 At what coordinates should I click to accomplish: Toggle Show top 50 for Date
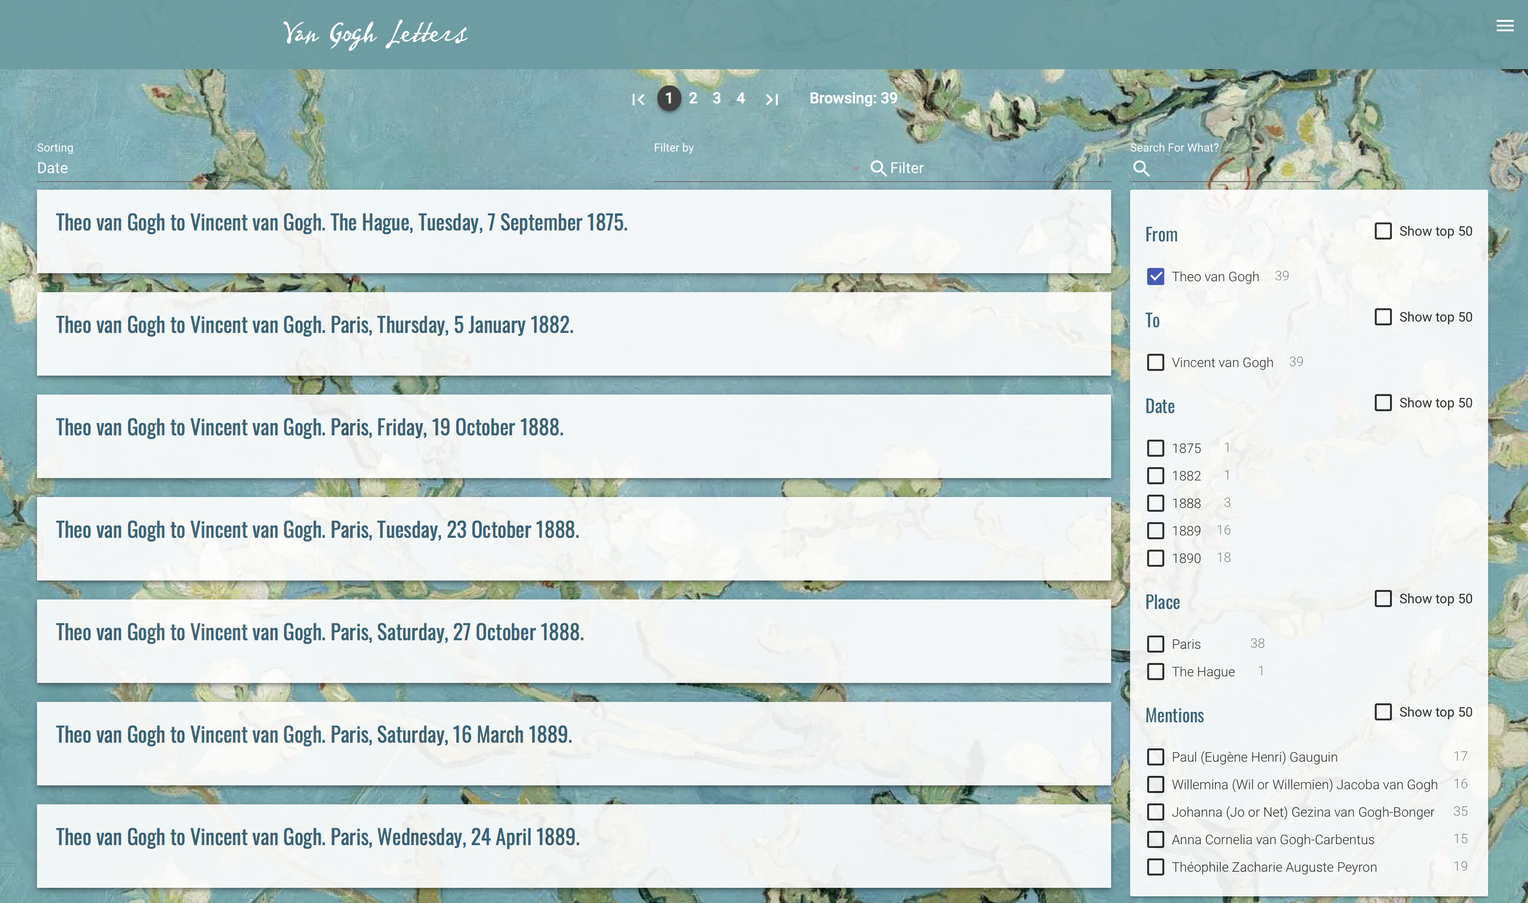coord(1382,403)
